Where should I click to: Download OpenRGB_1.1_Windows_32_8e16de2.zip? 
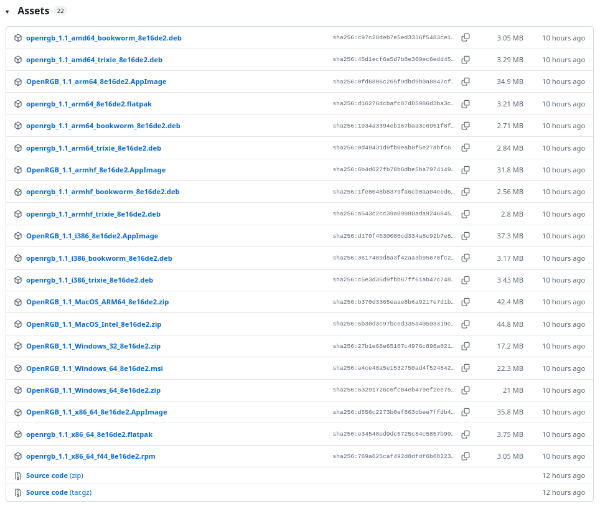[x=93, y=346]
